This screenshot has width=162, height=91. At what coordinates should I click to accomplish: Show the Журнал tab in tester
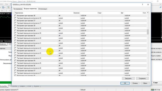point(36,86)
